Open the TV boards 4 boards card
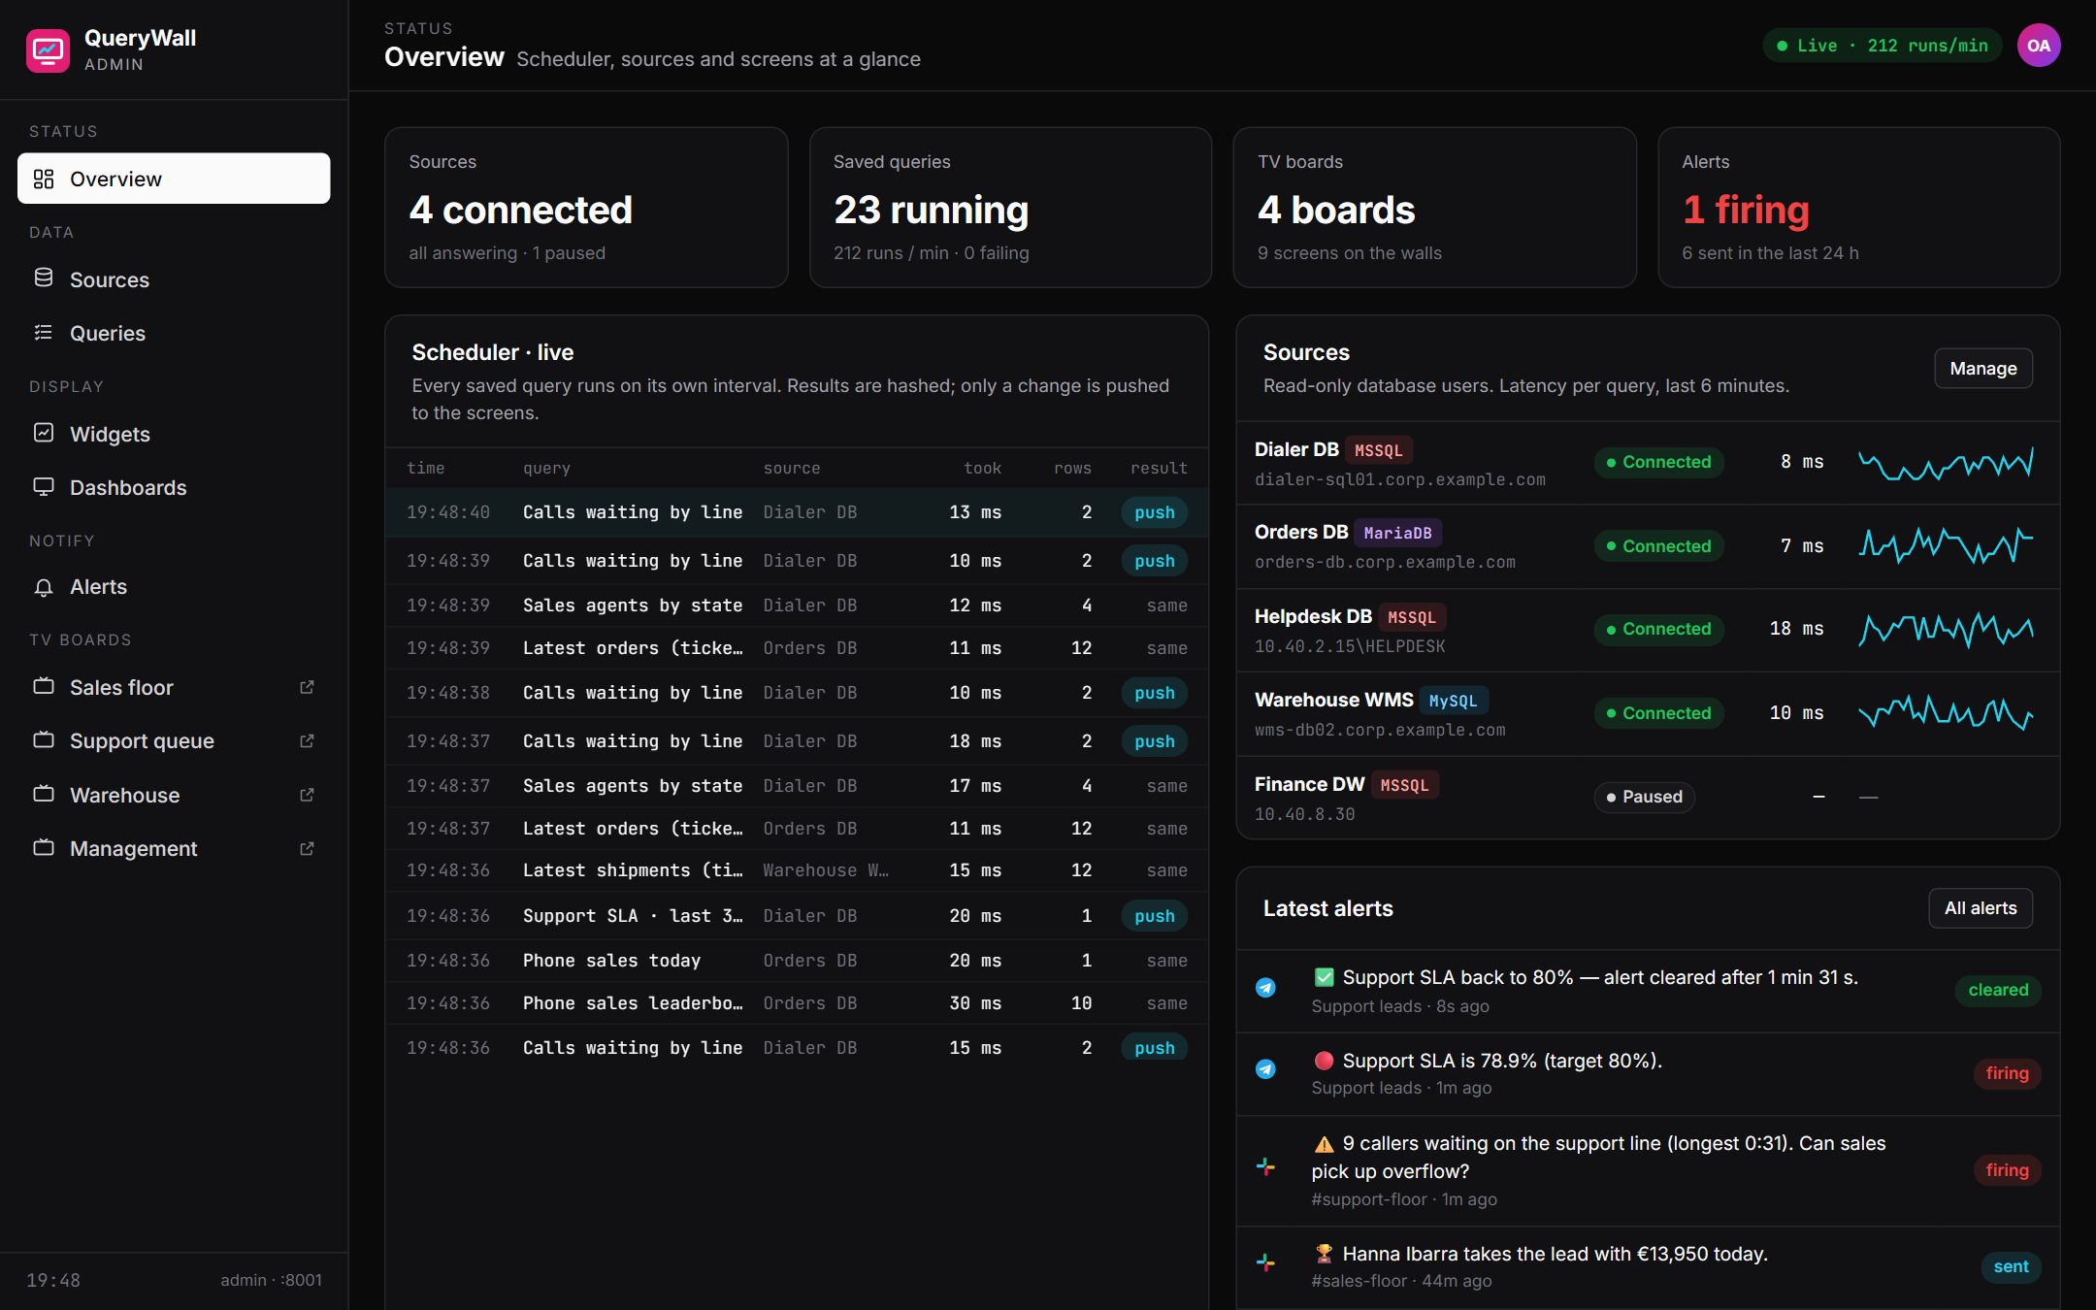The height and width of the screenshot is (1310, 2096). coord(1434,207)
